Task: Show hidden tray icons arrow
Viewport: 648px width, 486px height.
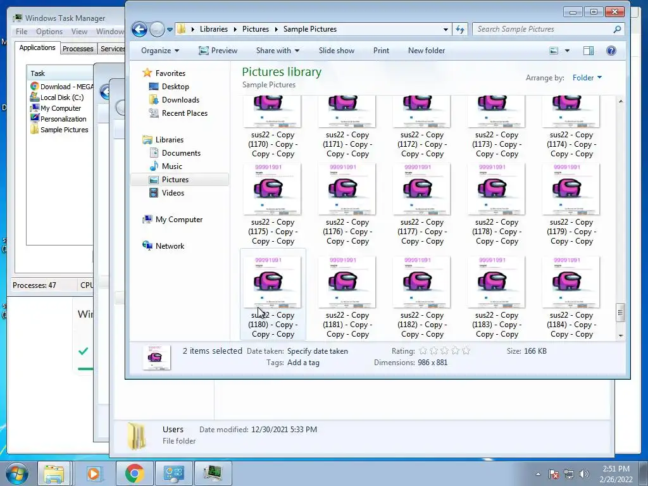Action: tap(538, 474)
